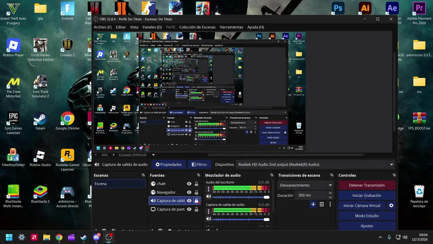Open Roblox Player desktop shortcut
The width and height of the screenshot is (433, 244).
14,48
